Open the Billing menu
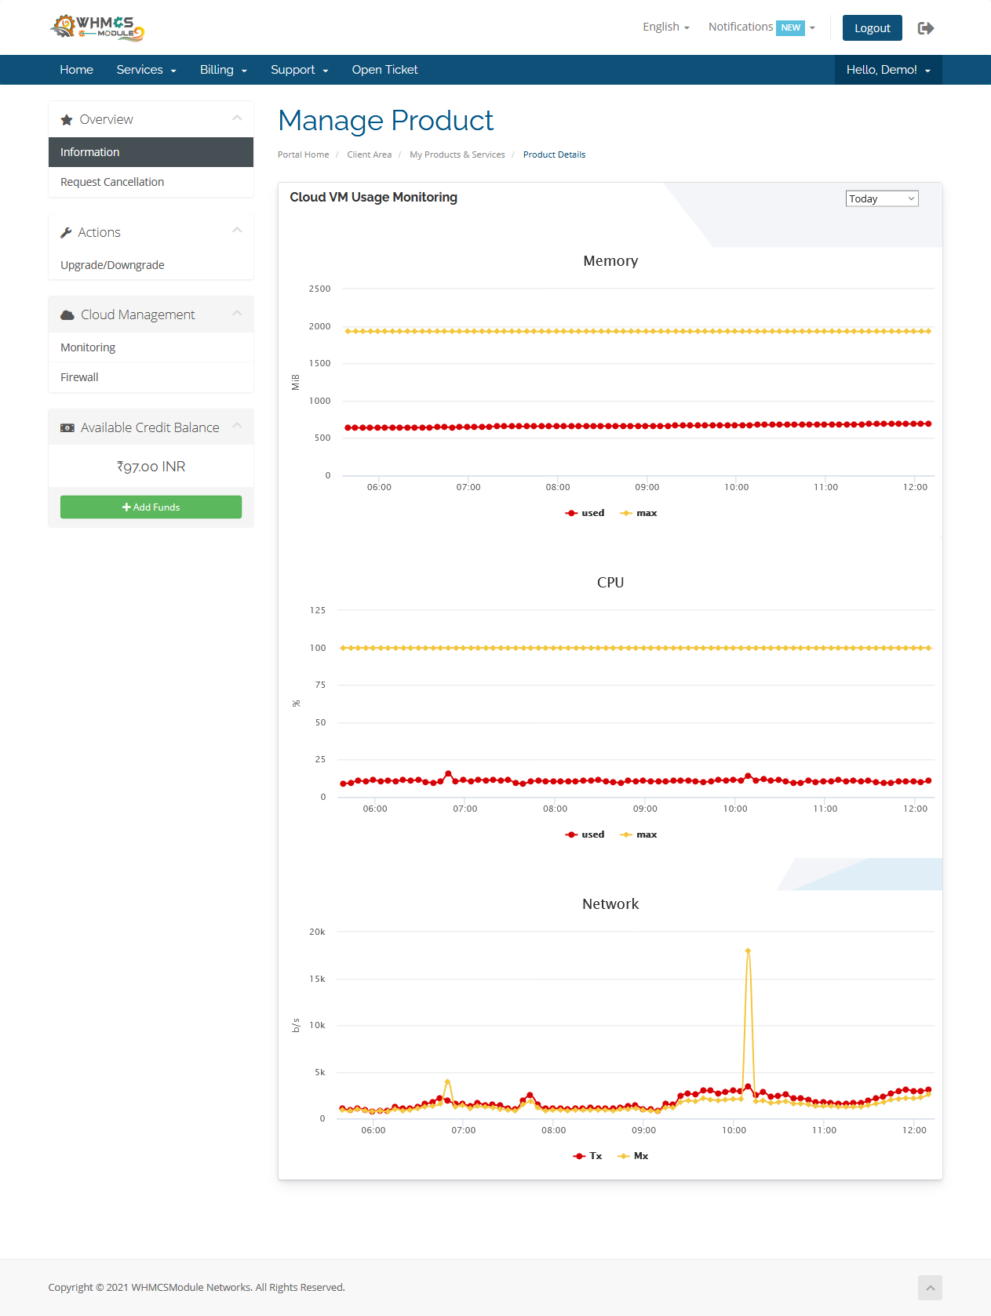The height and width of the screenshot is (1316, 991). coord(224,70)
